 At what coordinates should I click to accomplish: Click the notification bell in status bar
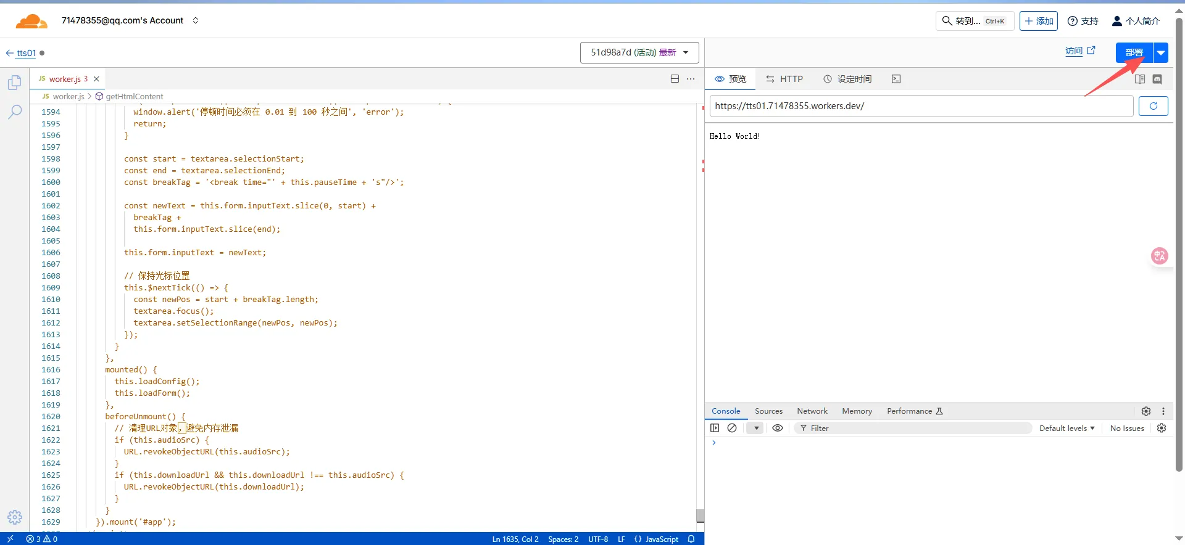click(x=691, y=539)
